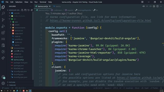The width and height of the screenshot is (164, 92).
Task: Click New Folder icon in Explorer header
Action: 25,10
